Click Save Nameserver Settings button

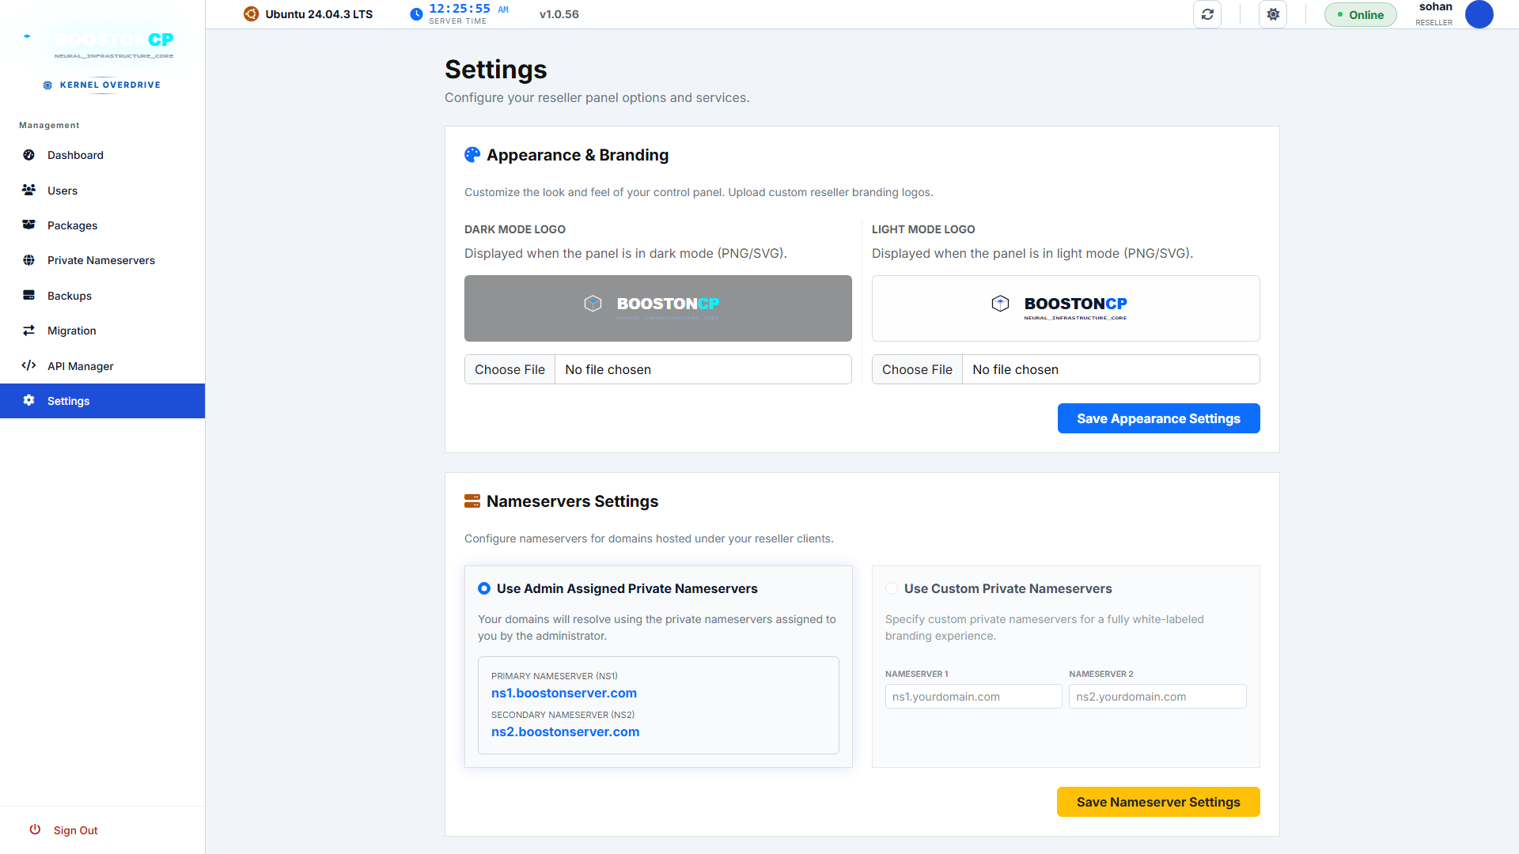(x=1158, y=802)
